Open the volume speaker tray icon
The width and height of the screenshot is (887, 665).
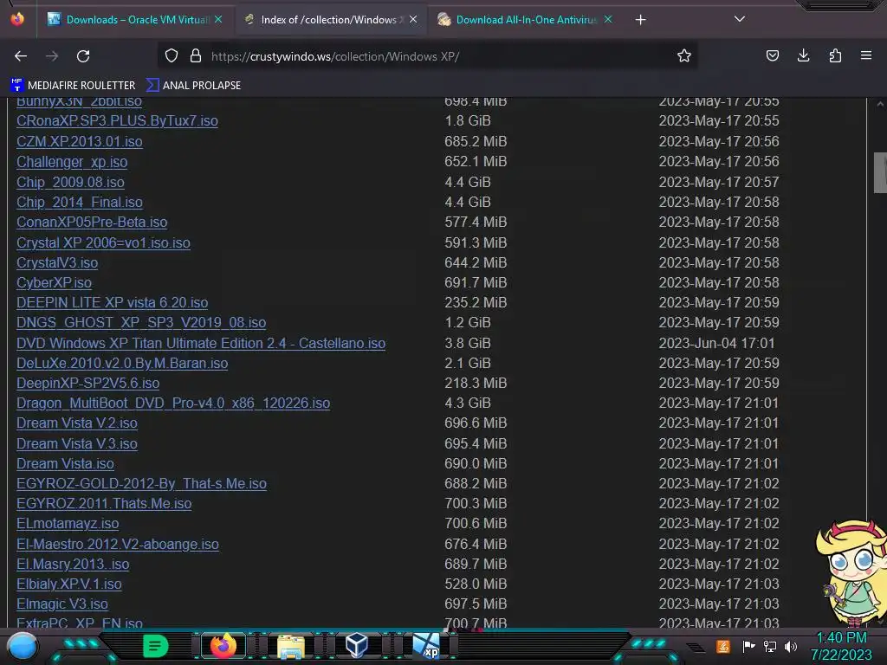[790, 646]
